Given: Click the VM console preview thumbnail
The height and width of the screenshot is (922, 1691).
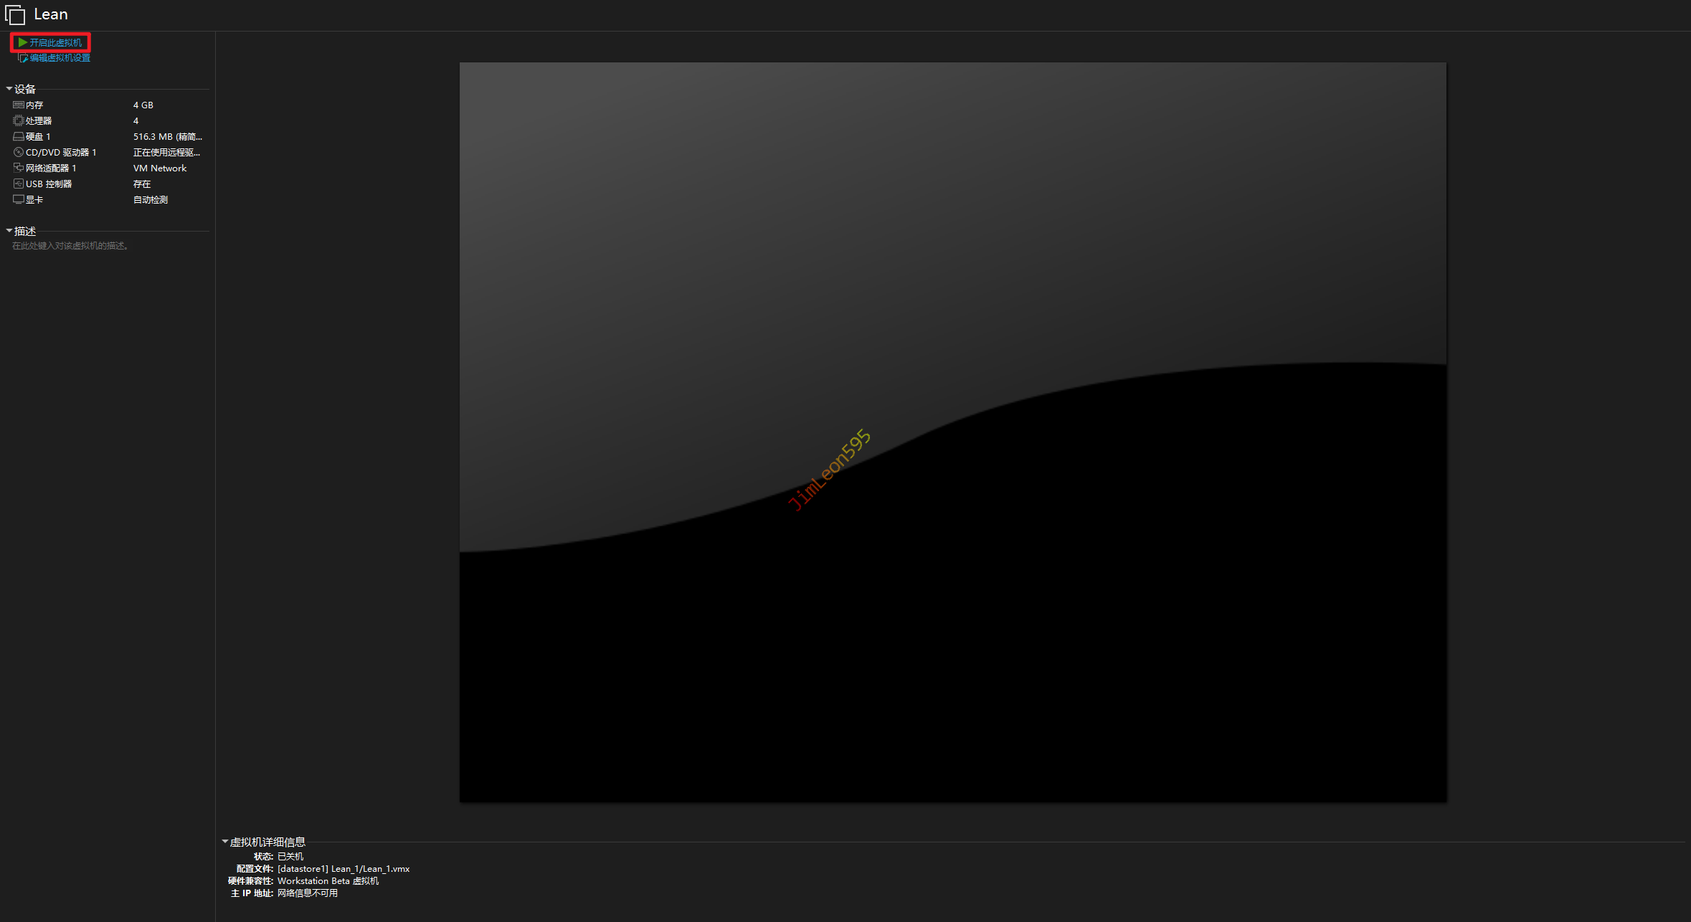Looking at the screenshot, I should [952, 432].
